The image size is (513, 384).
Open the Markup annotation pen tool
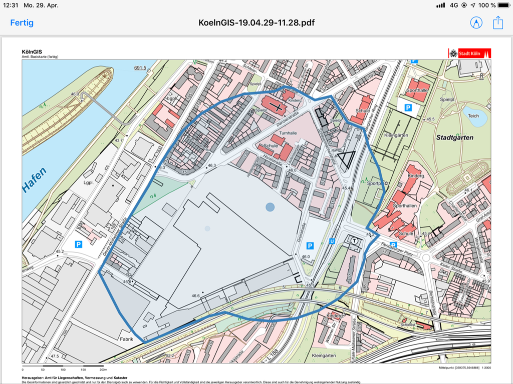(x=476, y=22)
